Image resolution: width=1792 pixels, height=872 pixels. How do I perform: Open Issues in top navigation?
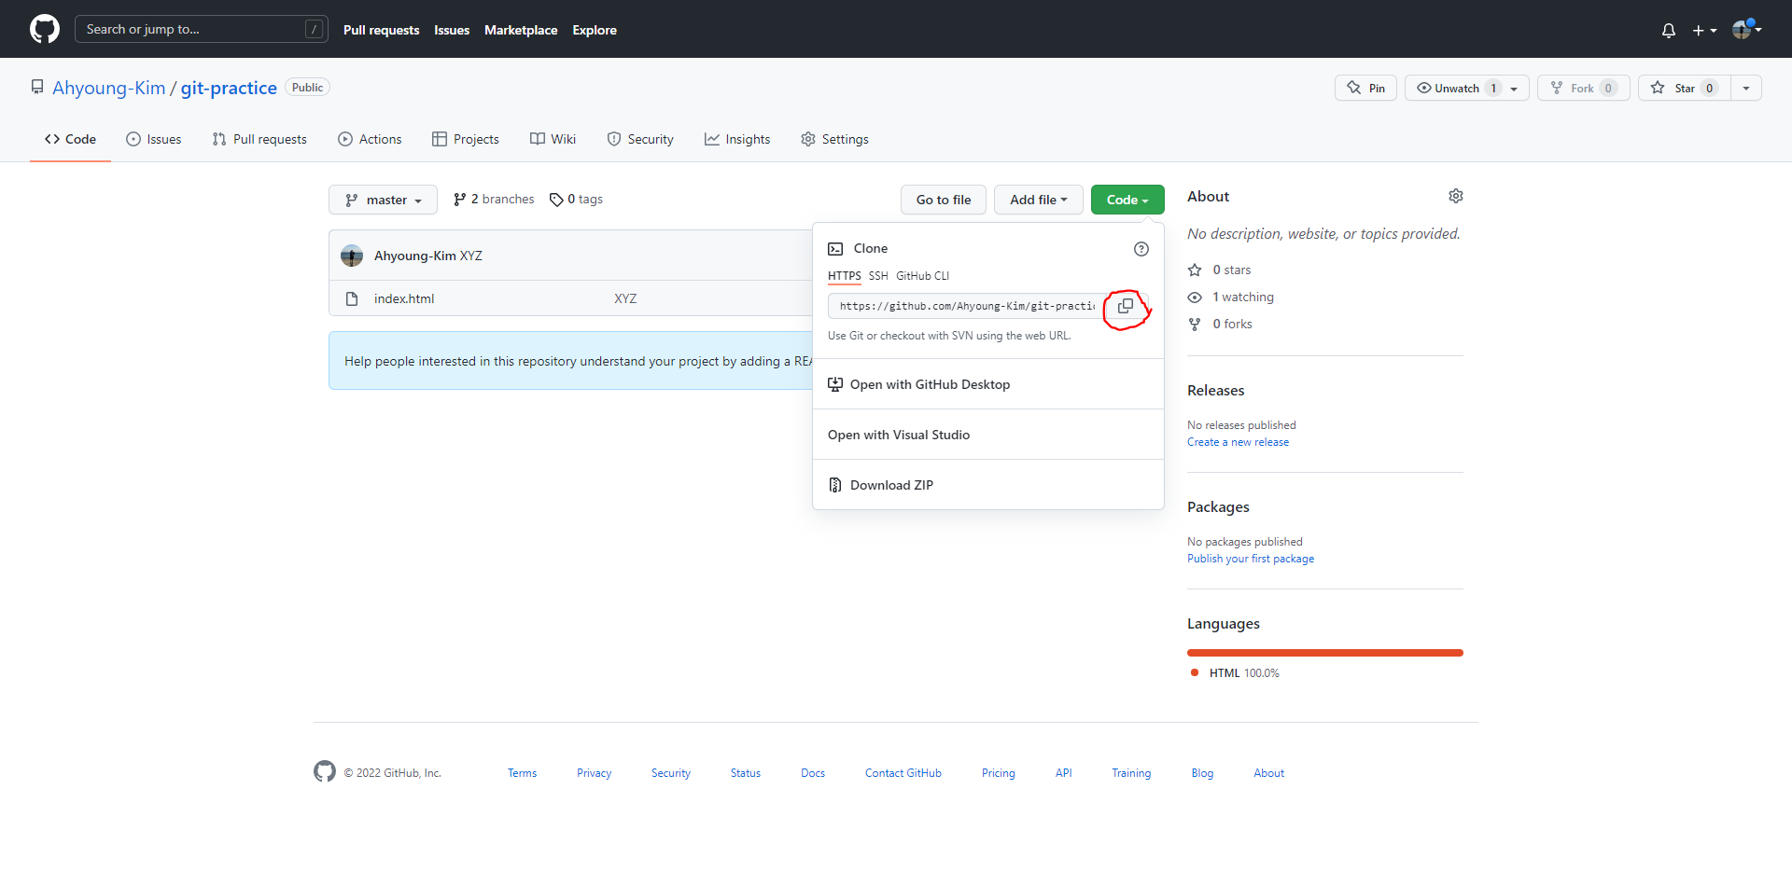452,30
